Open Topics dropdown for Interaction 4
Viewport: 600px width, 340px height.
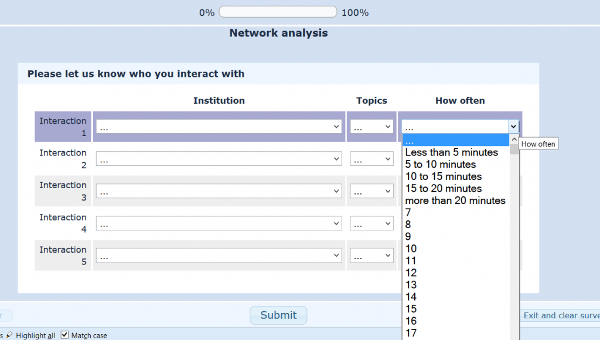pyautogui.click(x=371, y=223)
